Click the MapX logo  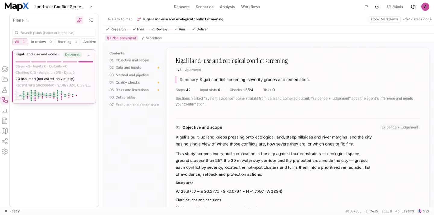click(17, 6)
